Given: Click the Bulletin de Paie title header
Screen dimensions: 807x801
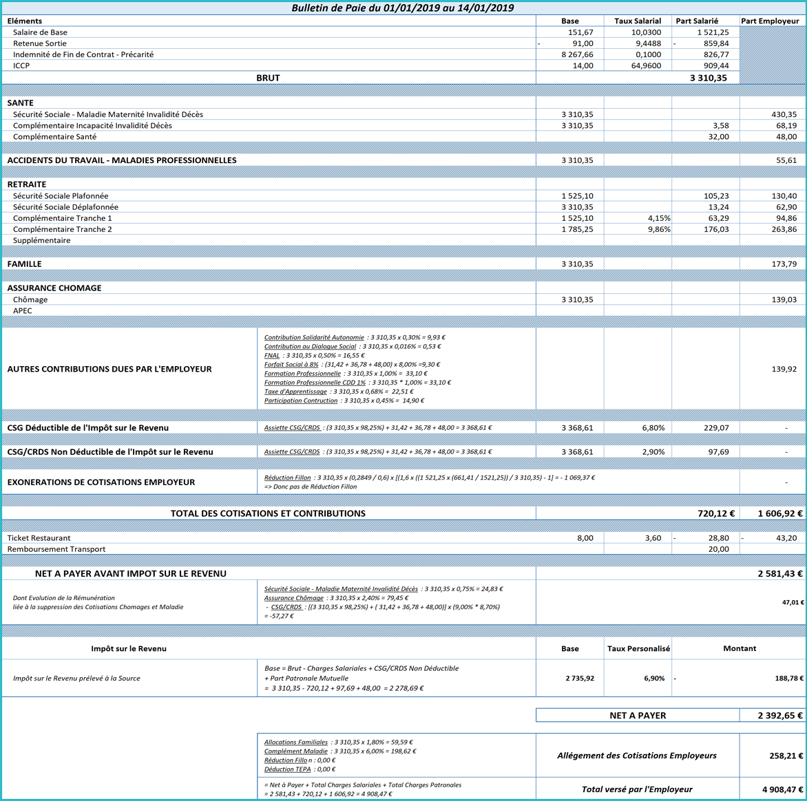Looking at the screenshot, I should click(x=402, y=8).
